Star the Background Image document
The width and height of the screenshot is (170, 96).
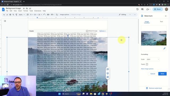click(x=24, y=8)
